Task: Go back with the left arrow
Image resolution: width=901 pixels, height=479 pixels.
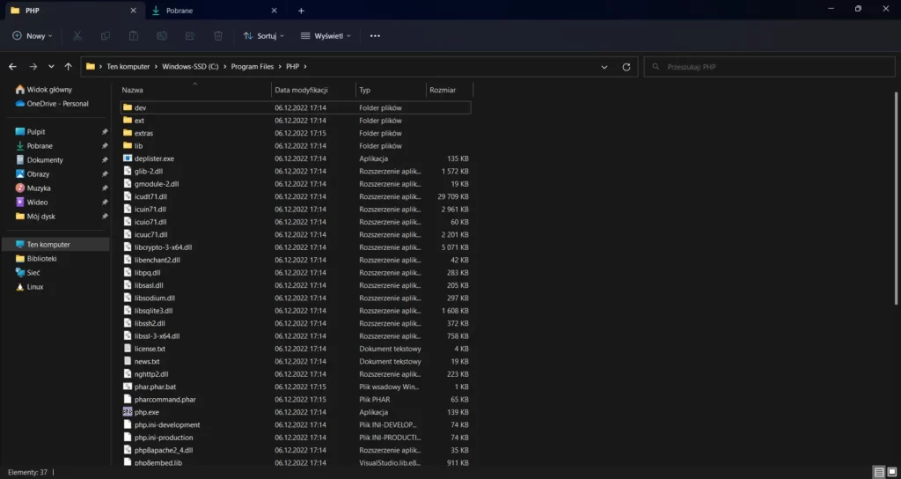Action: (x=12, y=67)
